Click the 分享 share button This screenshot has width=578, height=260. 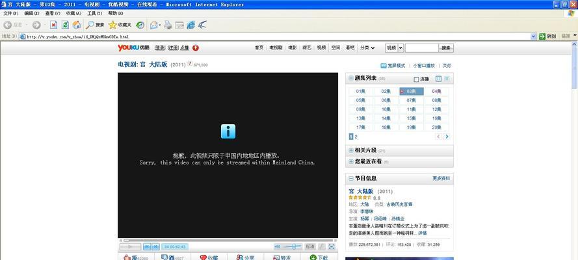click(246, 258)
